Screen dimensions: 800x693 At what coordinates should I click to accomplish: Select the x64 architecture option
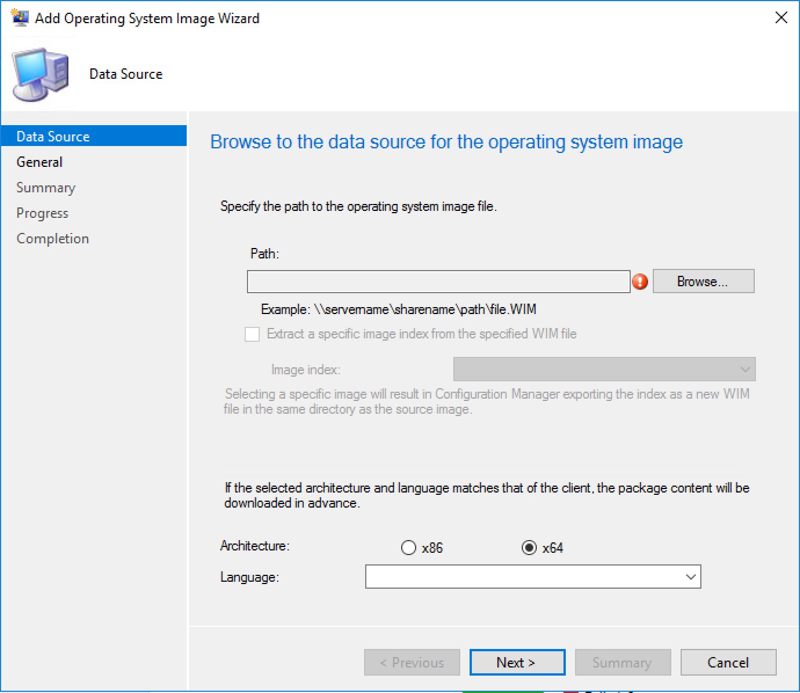click(x=529, y=548)
